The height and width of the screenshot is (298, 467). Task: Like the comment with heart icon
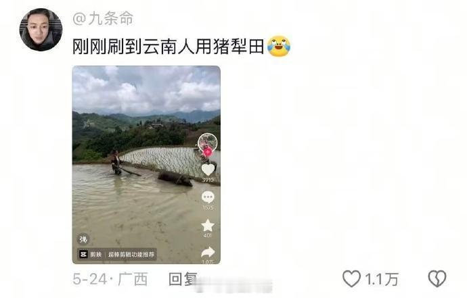(351, 278)
